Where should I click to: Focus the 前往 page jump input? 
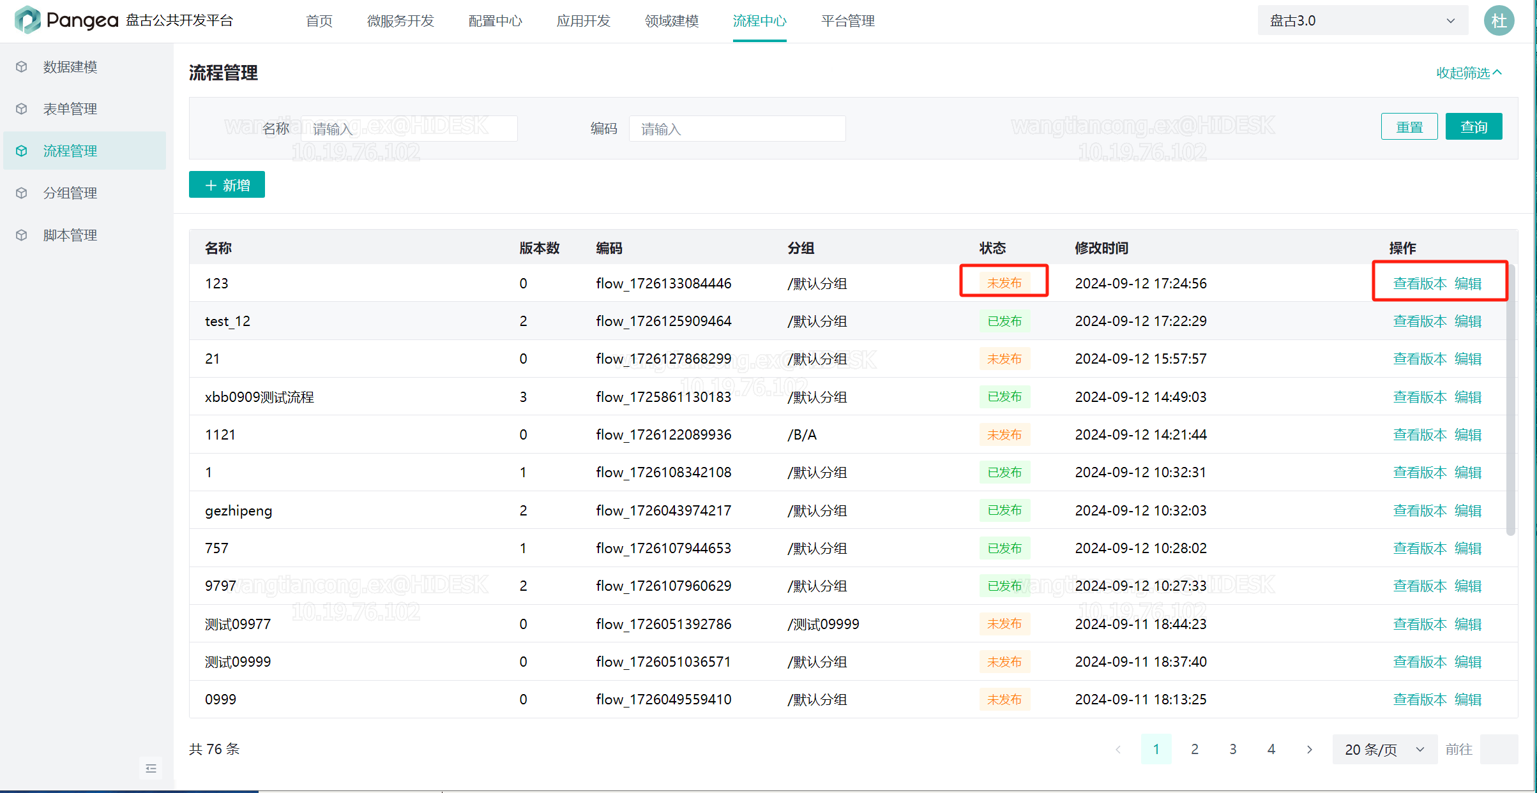(1499, 749)
